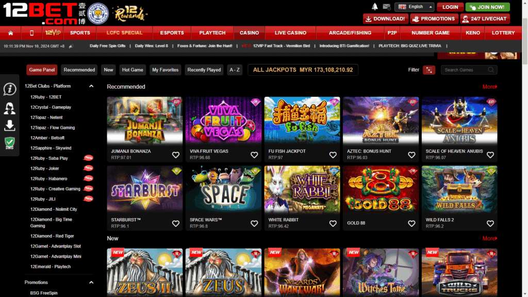Image resolution: width=528 pixels, height=297 pixels.
Task: Collapse the 12Bet Clubs - Platform section
Action: coord(91,86)
